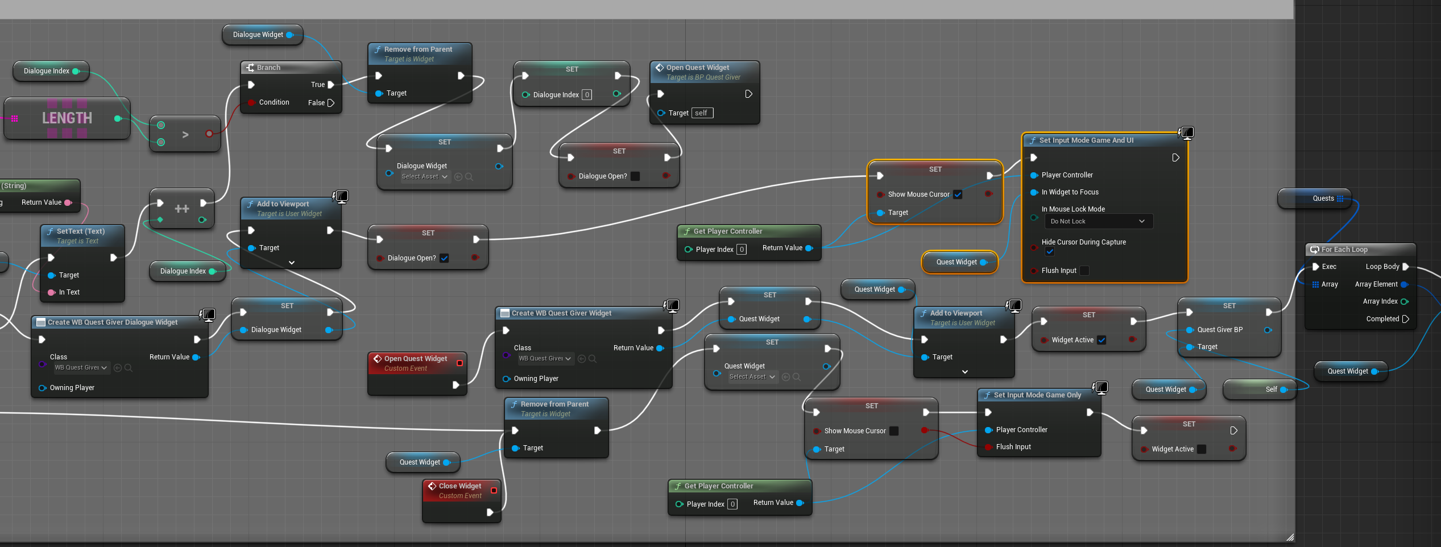Open Class dropdown on Create WB Quest Giver Dialogue Widget
1441x547 pixels.
coord(81,368)
